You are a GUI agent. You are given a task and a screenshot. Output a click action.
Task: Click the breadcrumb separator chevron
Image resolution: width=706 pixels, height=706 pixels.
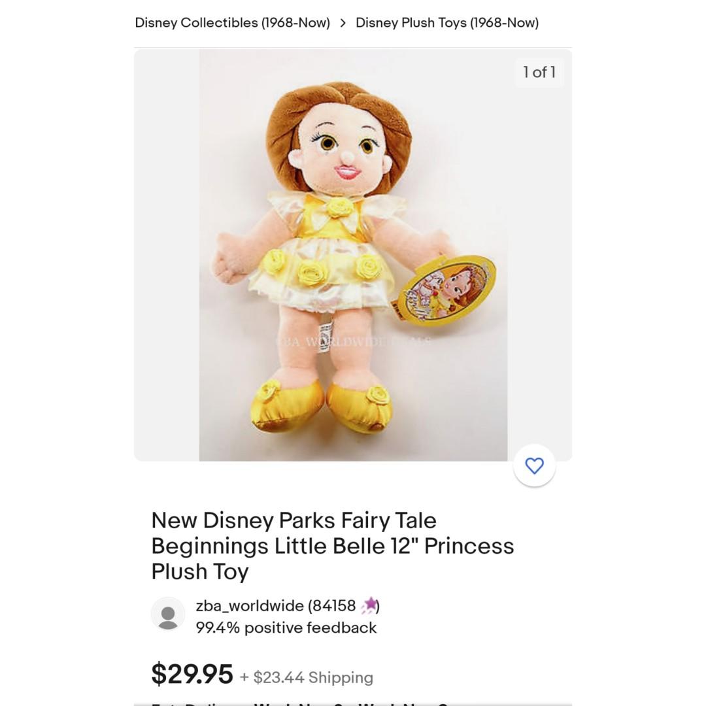tap(343, 22)
